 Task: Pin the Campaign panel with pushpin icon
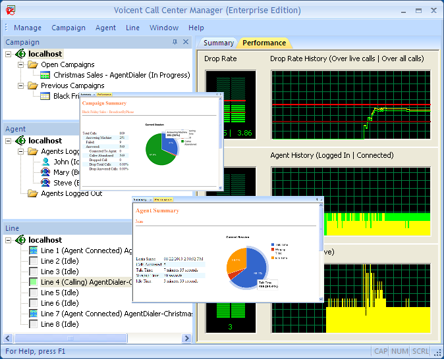tap(175, 42)
